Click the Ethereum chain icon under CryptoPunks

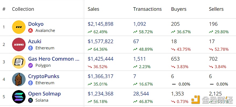(30, 83)
